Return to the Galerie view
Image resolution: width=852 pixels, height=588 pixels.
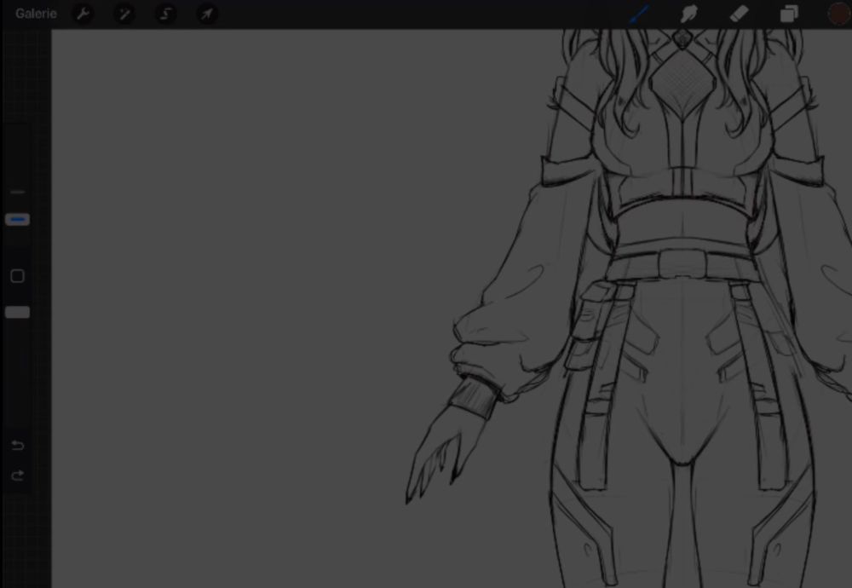[x=36, y=14]
